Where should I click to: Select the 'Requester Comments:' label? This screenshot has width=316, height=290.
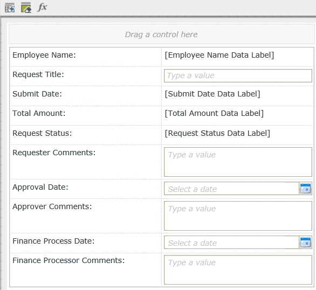tap(54, 153)
